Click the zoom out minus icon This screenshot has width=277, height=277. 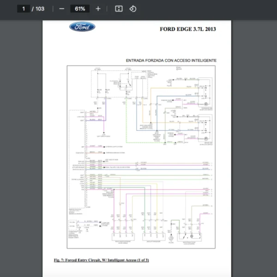(x=62, y=9)
